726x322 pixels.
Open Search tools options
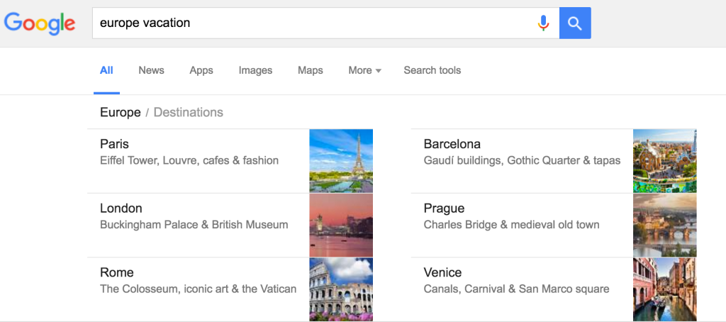pos(432,70)
